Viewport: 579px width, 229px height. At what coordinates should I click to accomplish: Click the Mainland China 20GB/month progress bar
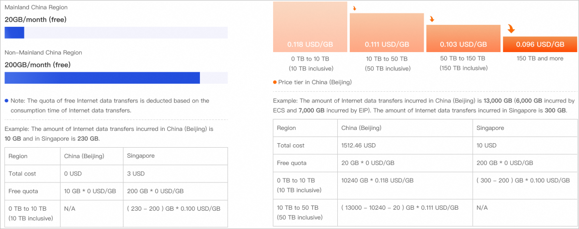(116, 32)
